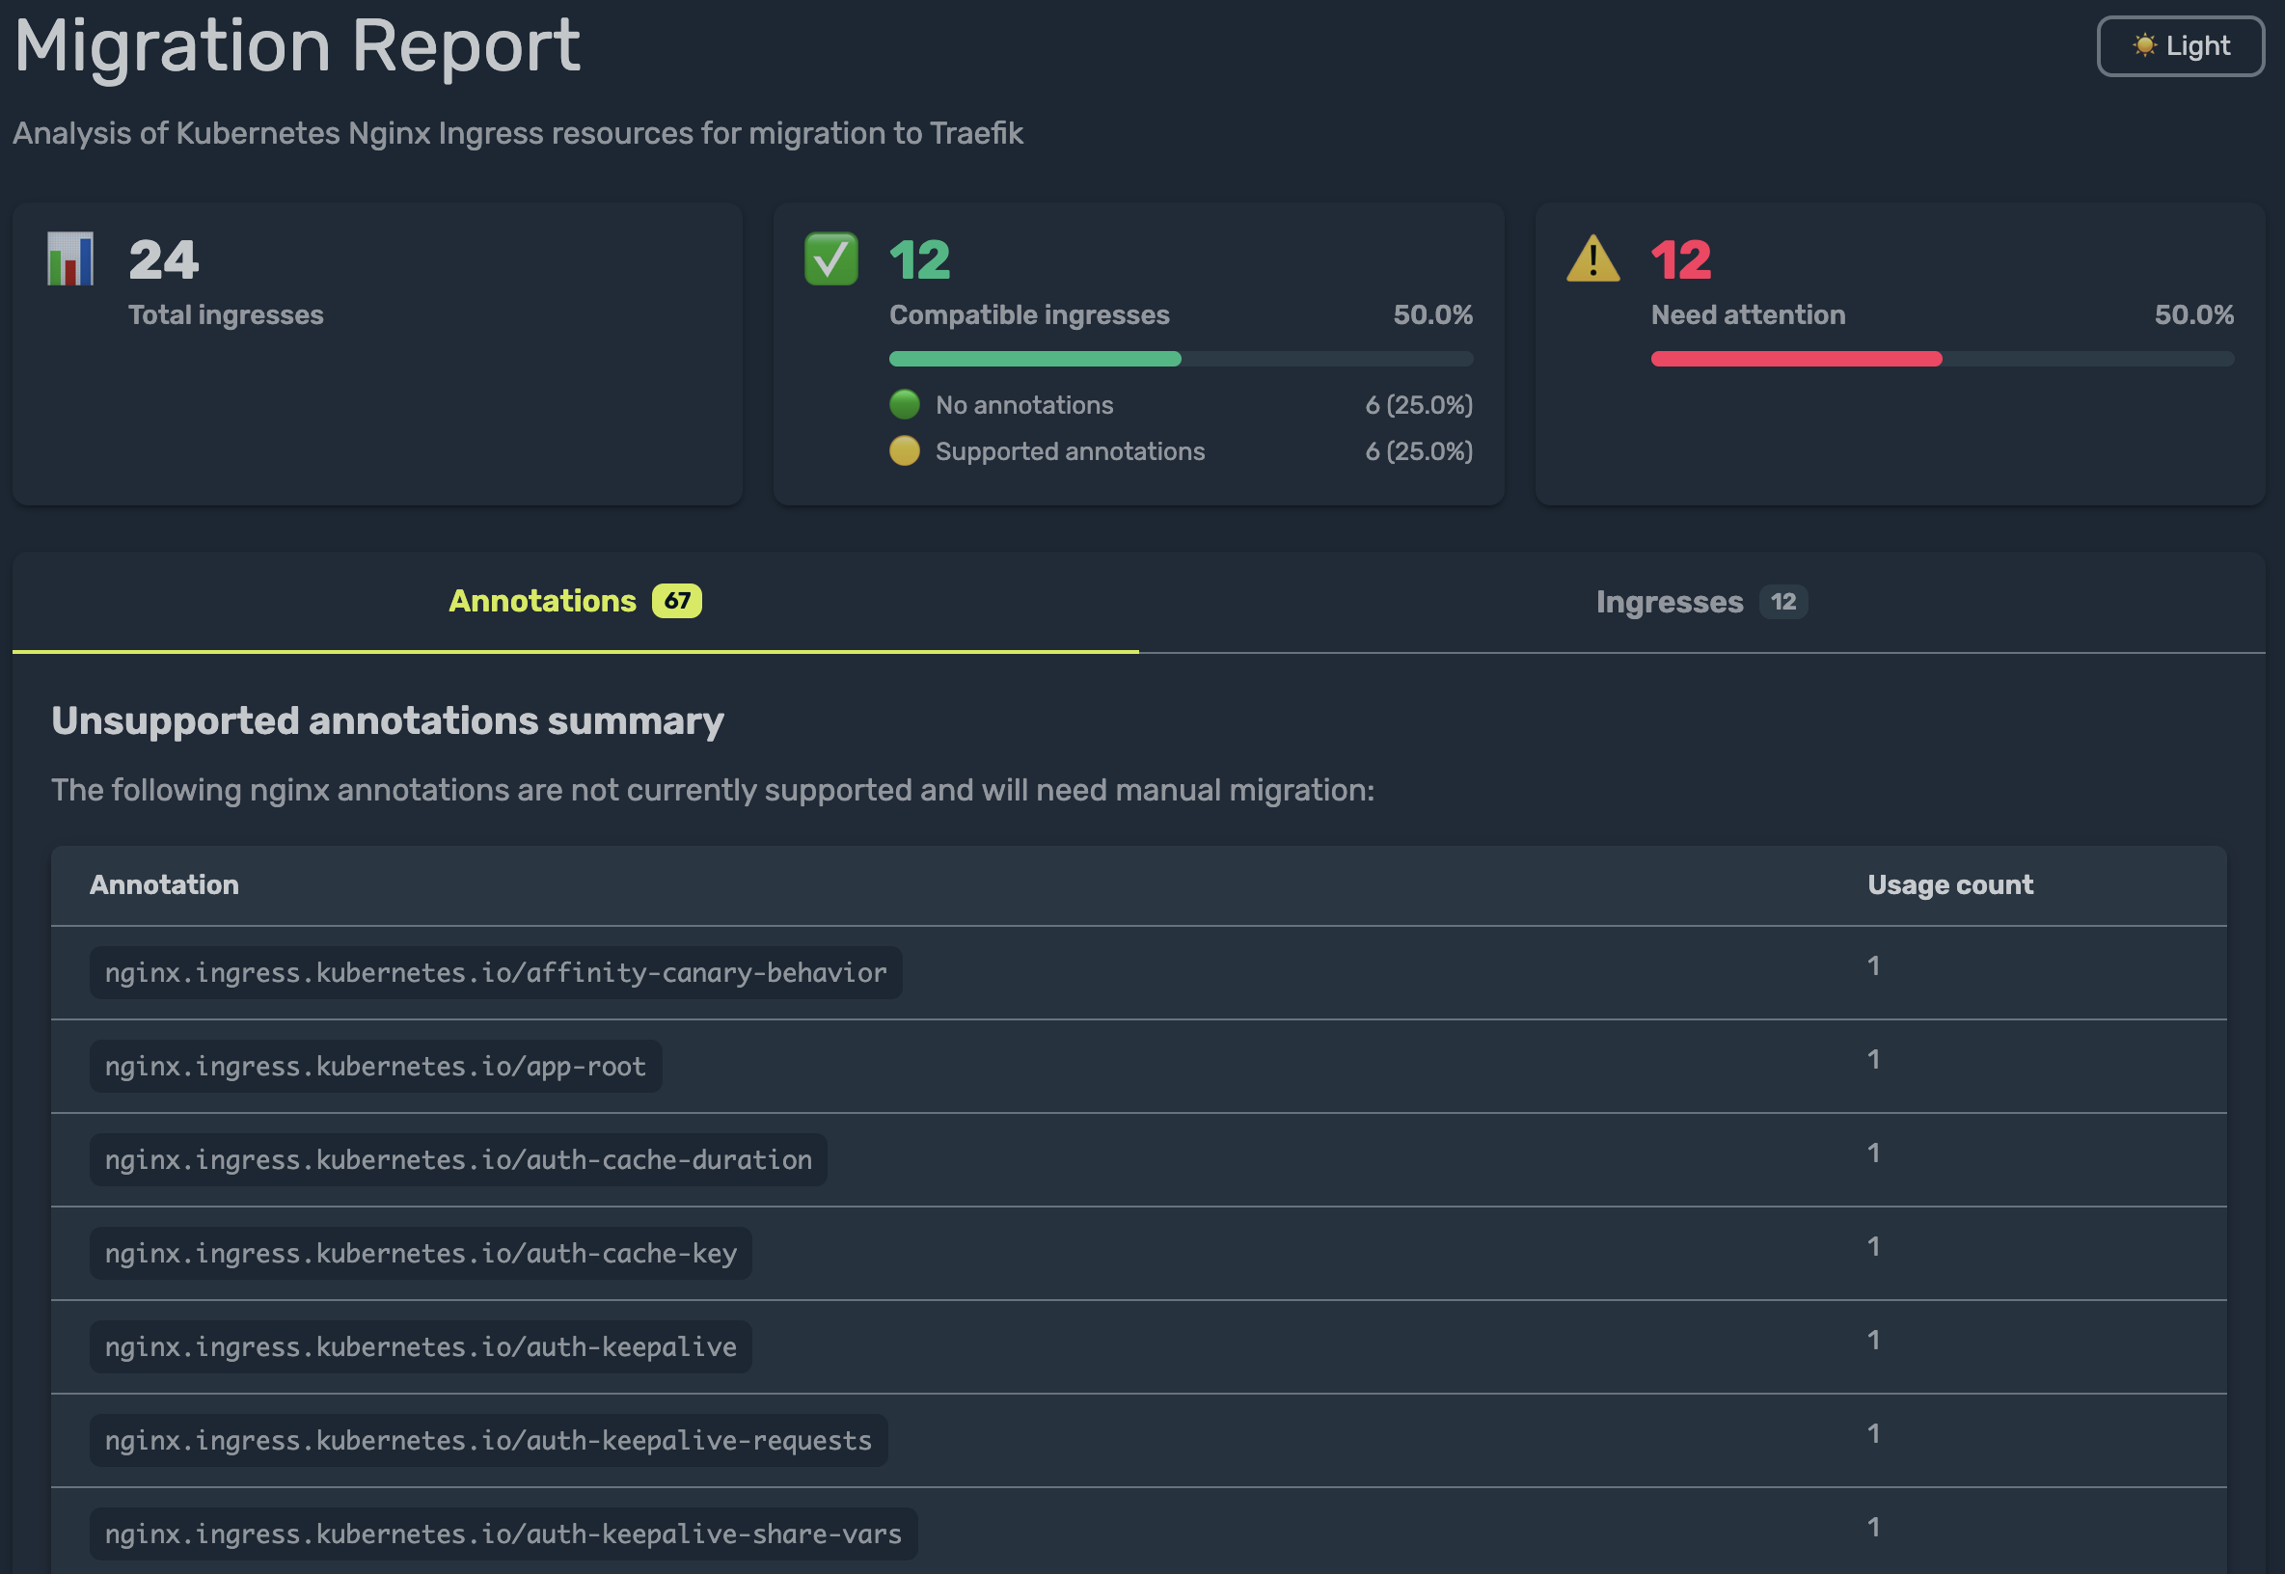The height and width of the screenshot is (1574, 2285).
Task: Click usage count for auth-cache-duration
Action: point(1873,1153)
